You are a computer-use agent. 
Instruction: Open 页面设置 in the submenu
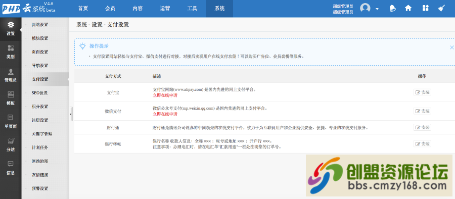pos(40,52)
